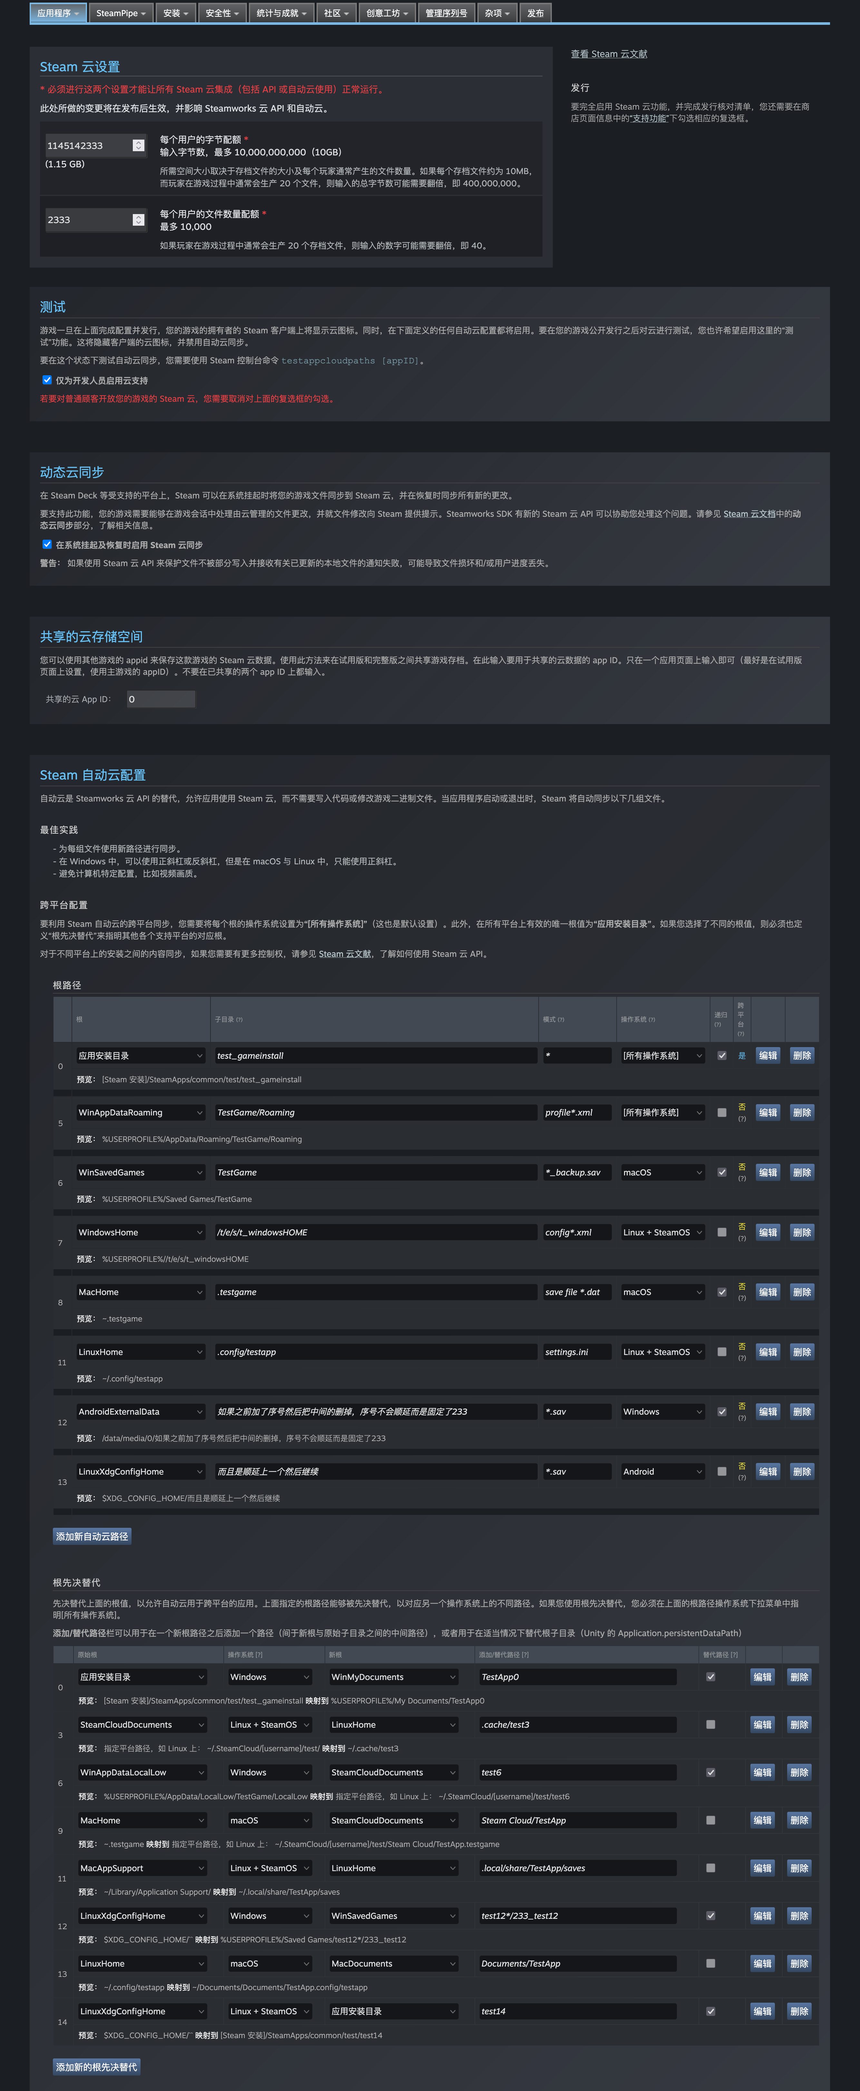This screenshot has height=2091, width=860.
Task: Click the (?) help icon next to 模式
Action: click(x=561, y=1019)
